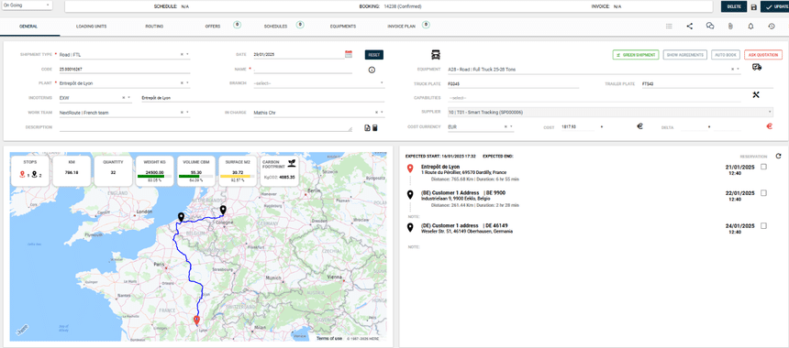Open the history clock icon
Viewport: 789px width, 348px height.
pyautogui.click(x=771, y=27)
